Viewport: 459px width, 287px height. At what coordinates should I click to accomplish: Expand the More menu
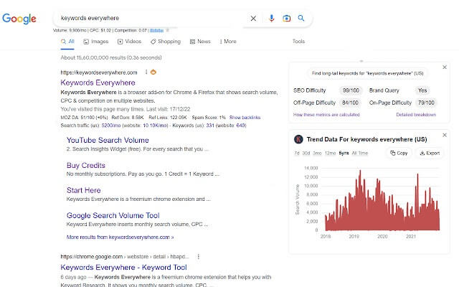[228, 42]
